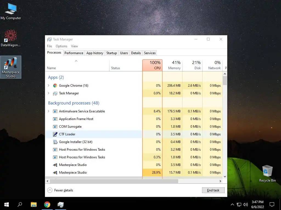Sort by the Status column header

pos(126,65)
